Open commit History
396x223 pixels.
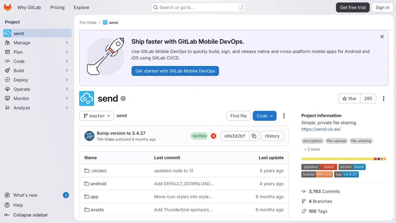pos(272,136)
